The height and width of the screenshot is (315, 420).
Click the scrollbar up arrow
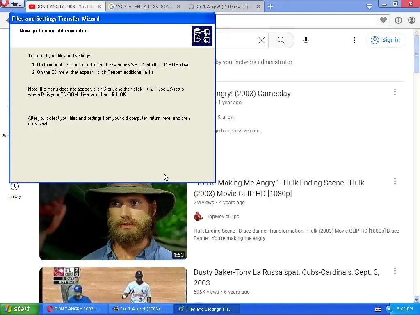click(x=416, y=32)
